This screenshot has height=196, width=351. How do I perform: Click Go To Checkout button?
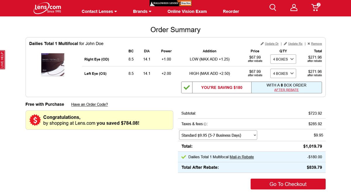coord(288,184)
